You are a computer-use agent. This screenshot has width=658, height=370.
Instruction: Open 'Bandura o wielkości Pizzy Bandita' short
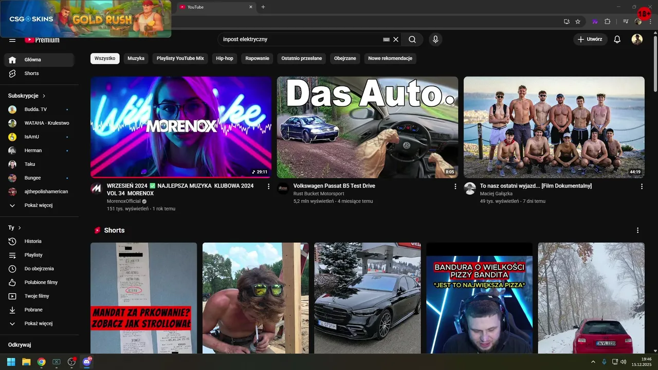pyautogui.click(x=479, y=298)
